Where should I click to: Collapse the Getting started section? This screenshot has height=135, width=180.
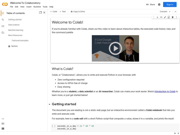[x=49, y=104]
